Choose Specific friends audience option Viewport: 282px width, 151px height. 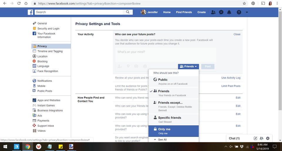(174, 120)
